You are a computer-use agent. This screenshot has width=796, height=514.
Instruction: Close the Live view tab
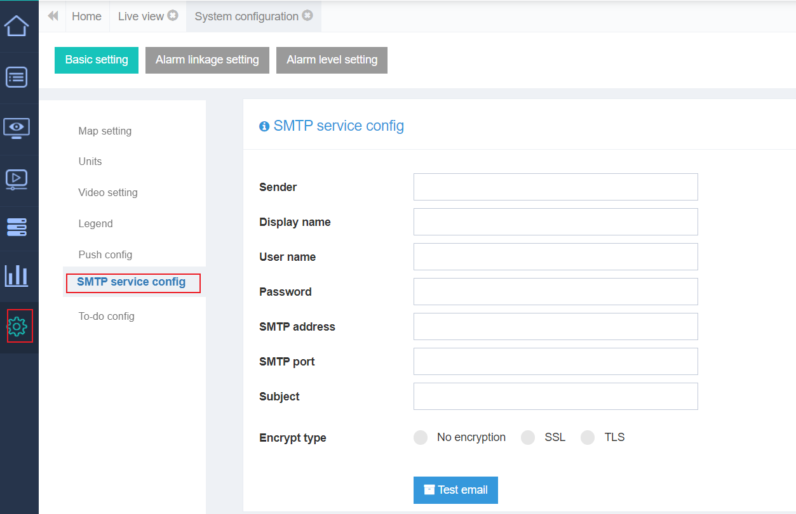(x=173, y=16)
